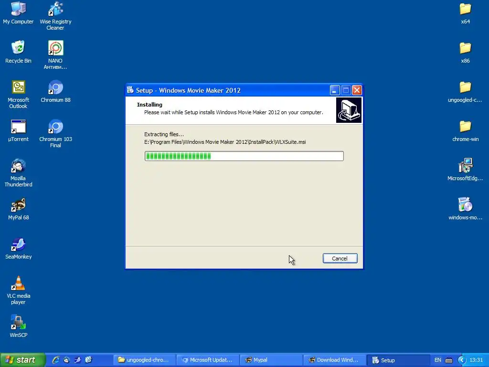Click the third Quick Launch icon after Internet Explorer
The width and height of the screenshot is (489, 367).
[88, 360]
